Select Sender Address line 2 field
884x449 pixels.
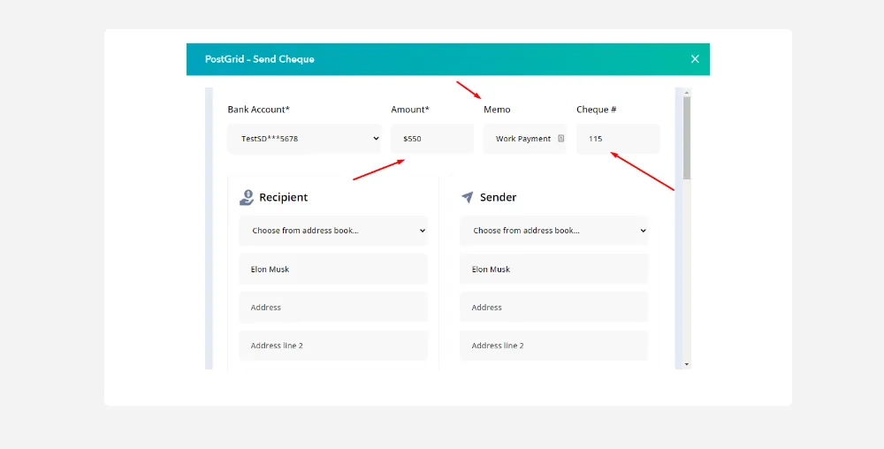pyautogui.click(x=553, y=346)
